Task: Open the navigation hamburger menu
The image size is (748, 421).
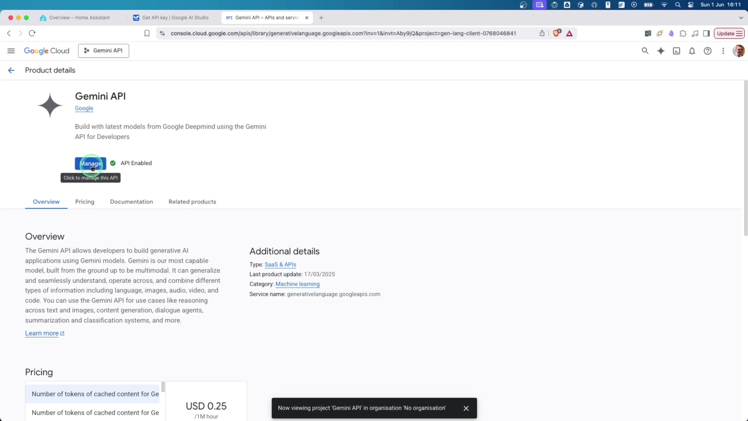Action: coord(11,51)
